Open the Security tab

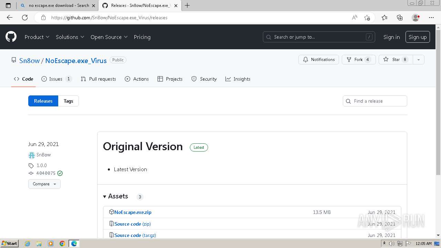tap(204, 79)
